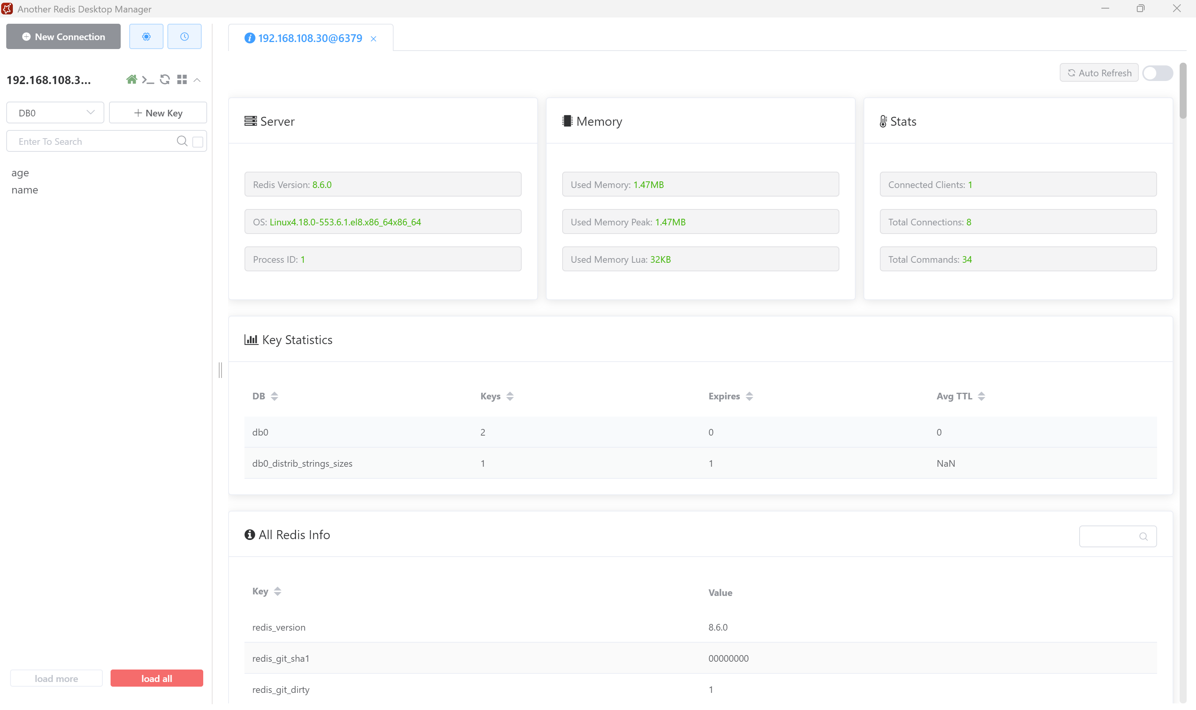Click the vertical scrollbar on the right
This screenshot has width=1196, height=710.
click(1183, 91)
